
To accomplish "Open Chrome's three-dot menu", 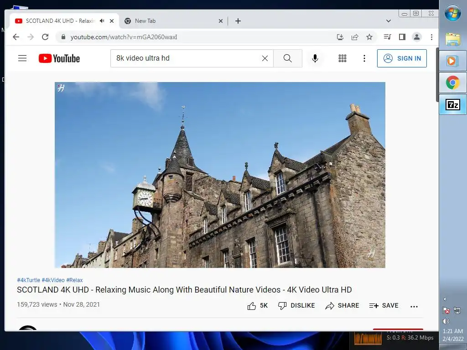I will [x=431, y=37].
